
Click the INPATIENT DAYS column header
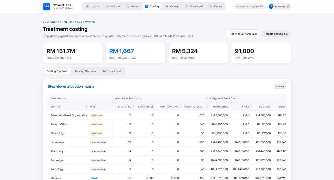[x=169, y=107]
